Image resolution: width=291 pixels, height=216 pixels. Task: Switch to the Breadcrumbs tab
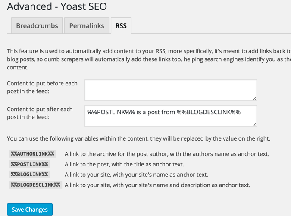click(x=37, y=26)
